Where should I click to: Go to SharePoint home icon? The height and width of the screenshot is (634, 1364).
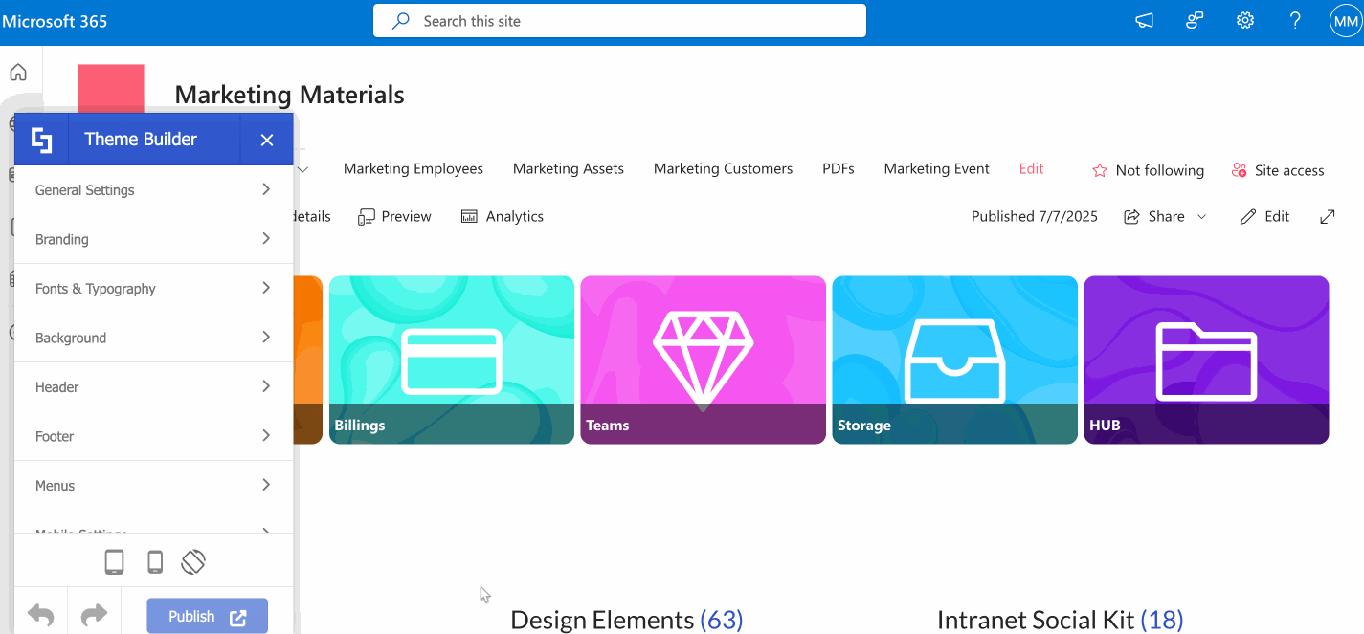click(x=18, y=73)
